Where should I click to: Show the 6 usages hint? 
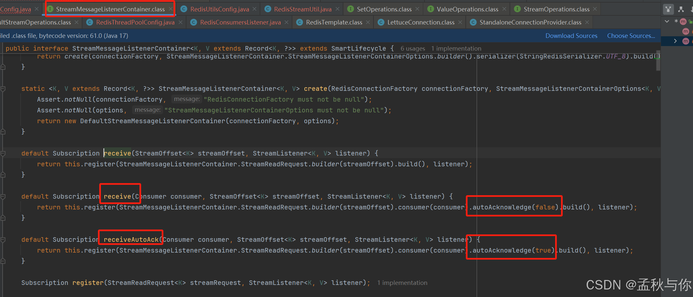click(413, 48)
